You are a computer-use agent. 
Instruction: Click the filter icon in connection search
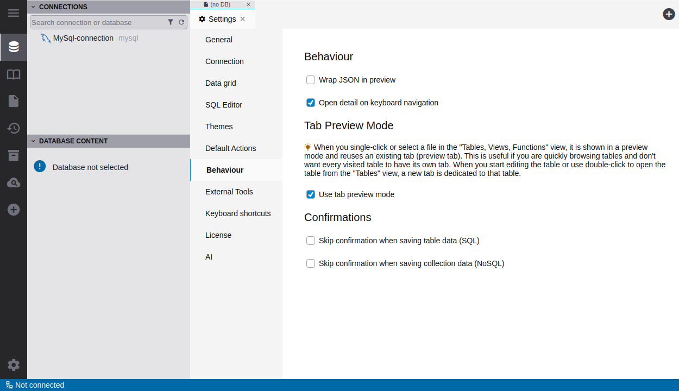point(171,22)
